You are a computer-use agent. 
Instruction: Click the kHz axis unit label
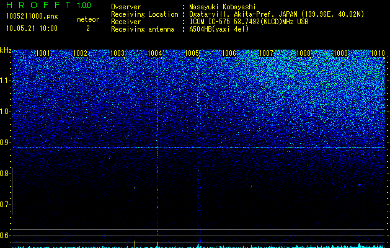pyautogui.click(x=6, y=50)
